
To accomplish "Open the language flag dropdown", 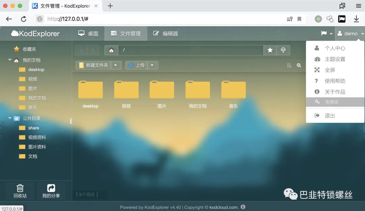I will click(326, 34).
